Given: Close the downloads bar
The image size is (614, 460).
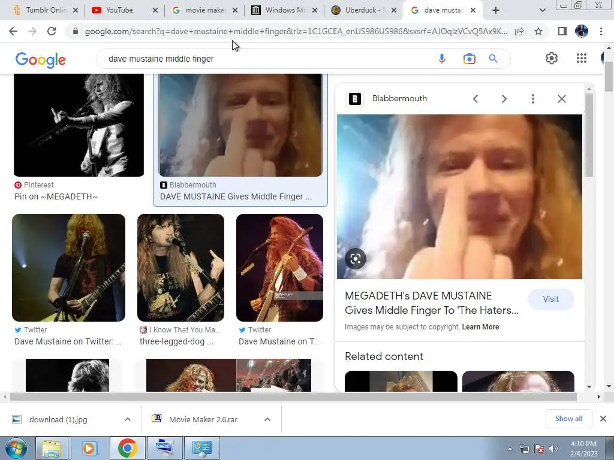Looking at the screenshot, I should click(603, 419).
